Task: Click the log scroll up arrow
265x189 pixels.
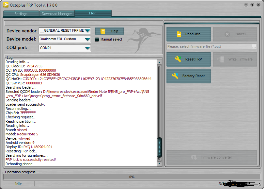Action: point(159,62)
